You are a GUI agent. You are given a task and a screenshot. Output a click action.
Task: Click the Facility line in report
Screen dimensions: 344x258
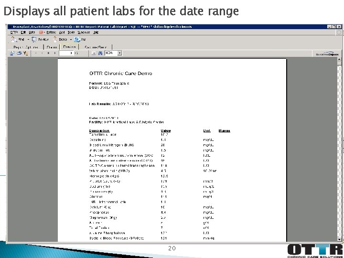126,122
